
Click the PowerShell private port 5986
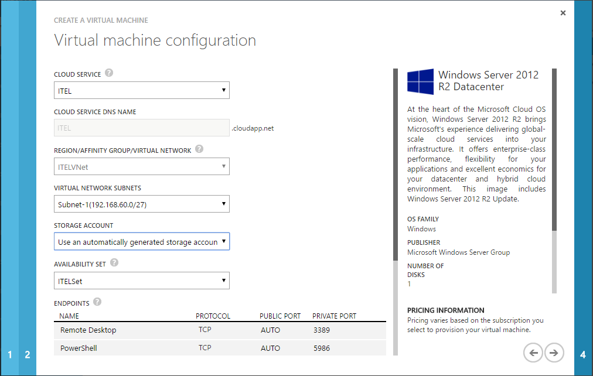tap(322, 348)
